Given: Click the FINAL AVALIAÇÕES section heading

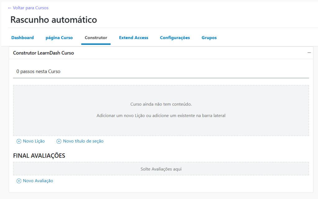Looking at the screenshot, I should [39, 156].
